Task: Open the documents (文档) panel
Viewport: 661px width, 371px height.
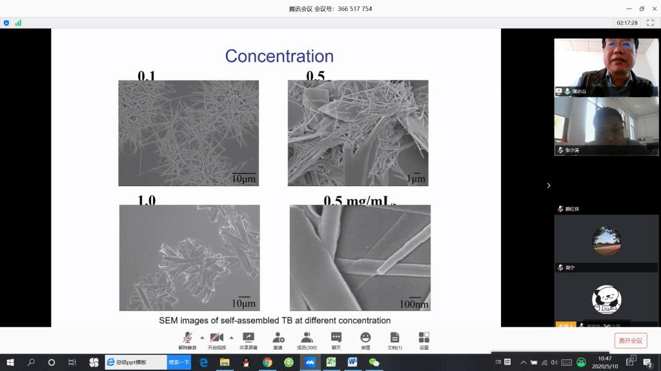Action: coord(394,339)
